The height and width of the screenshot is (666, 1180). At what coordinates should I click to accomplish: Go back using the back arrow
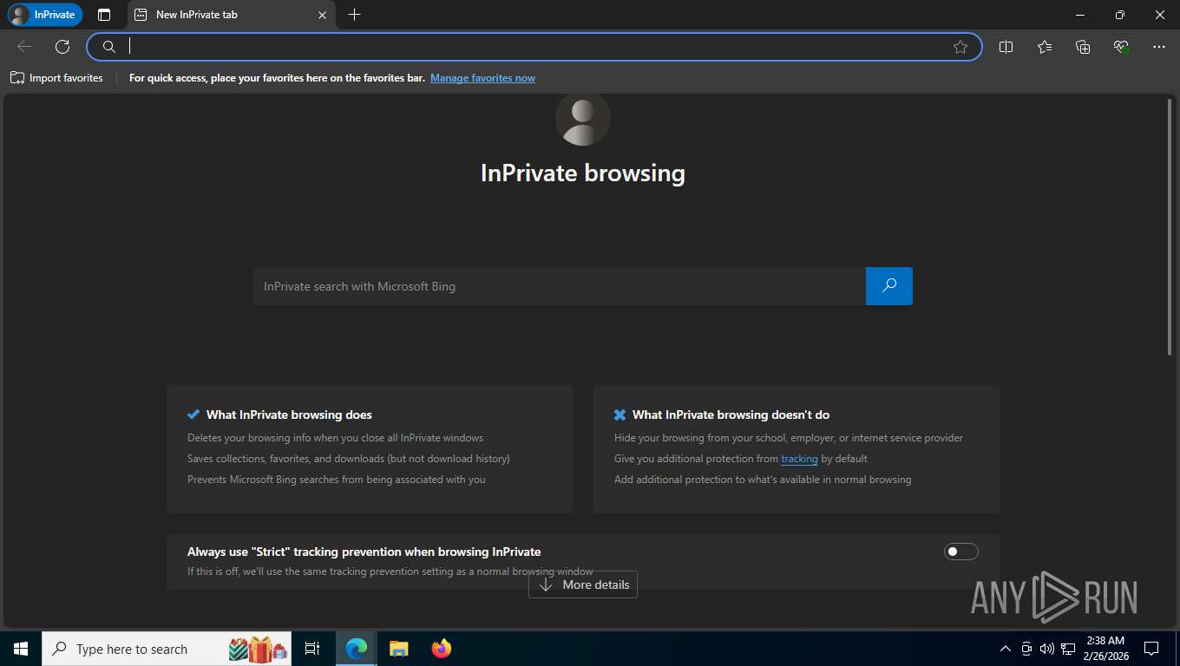(x=24, y=47)
